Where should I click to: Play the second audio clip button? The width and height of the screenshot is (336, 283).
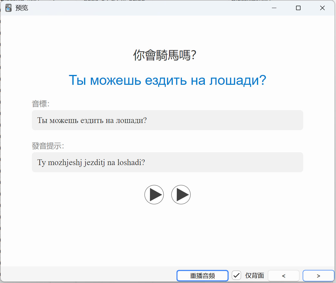181,195
